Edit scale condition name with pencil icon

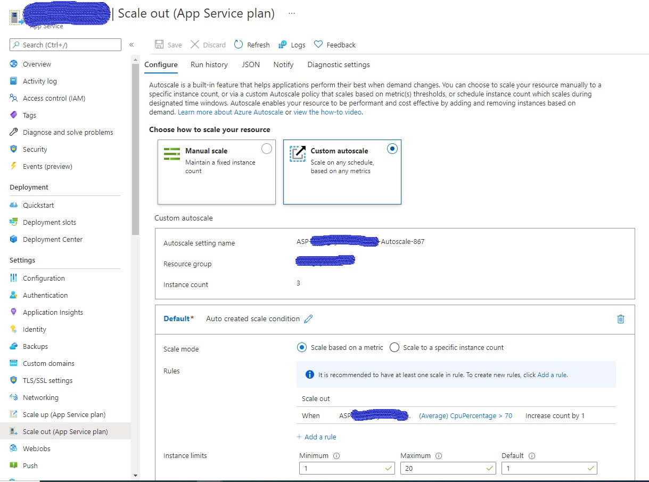pos(308,319)
